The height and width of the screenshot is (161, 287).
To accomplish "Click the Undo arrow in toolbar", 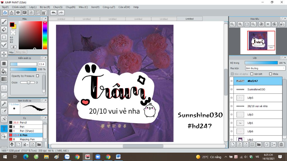I will [54, 13].
